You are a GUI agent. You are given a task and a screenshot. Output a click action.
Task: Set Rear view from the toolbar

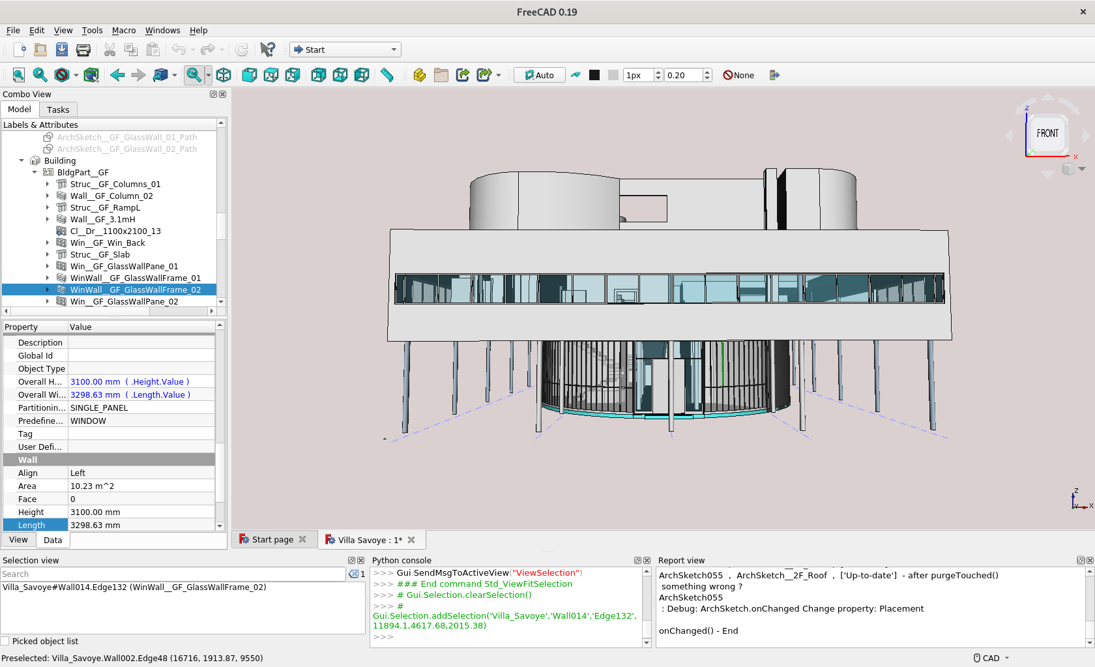pyautogui.click(x=319, y=75)
